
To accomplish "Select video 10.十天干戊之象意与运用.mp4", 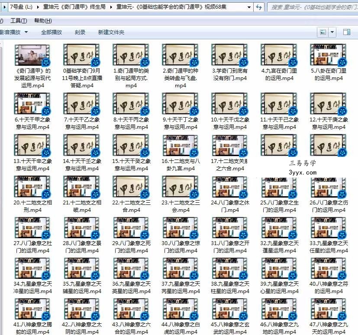I will click(230, 111).
